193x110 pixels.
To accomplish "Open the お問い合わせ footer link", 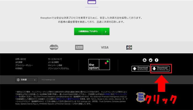I will tap(21, 59).
